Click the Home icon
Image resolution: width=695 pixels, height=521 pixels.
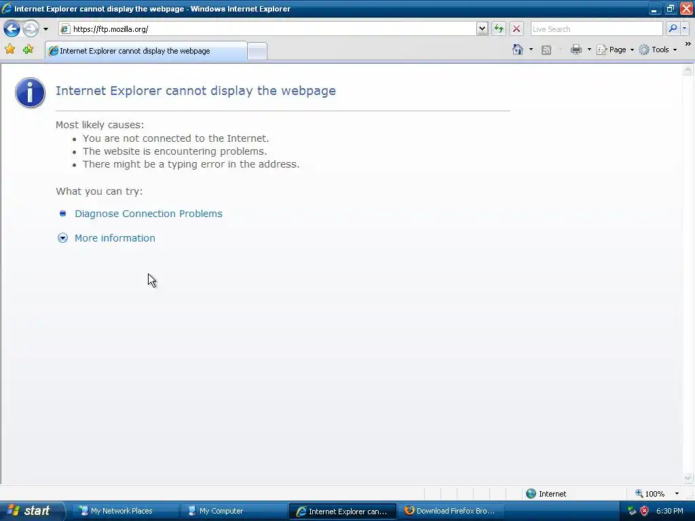(518, 50)
